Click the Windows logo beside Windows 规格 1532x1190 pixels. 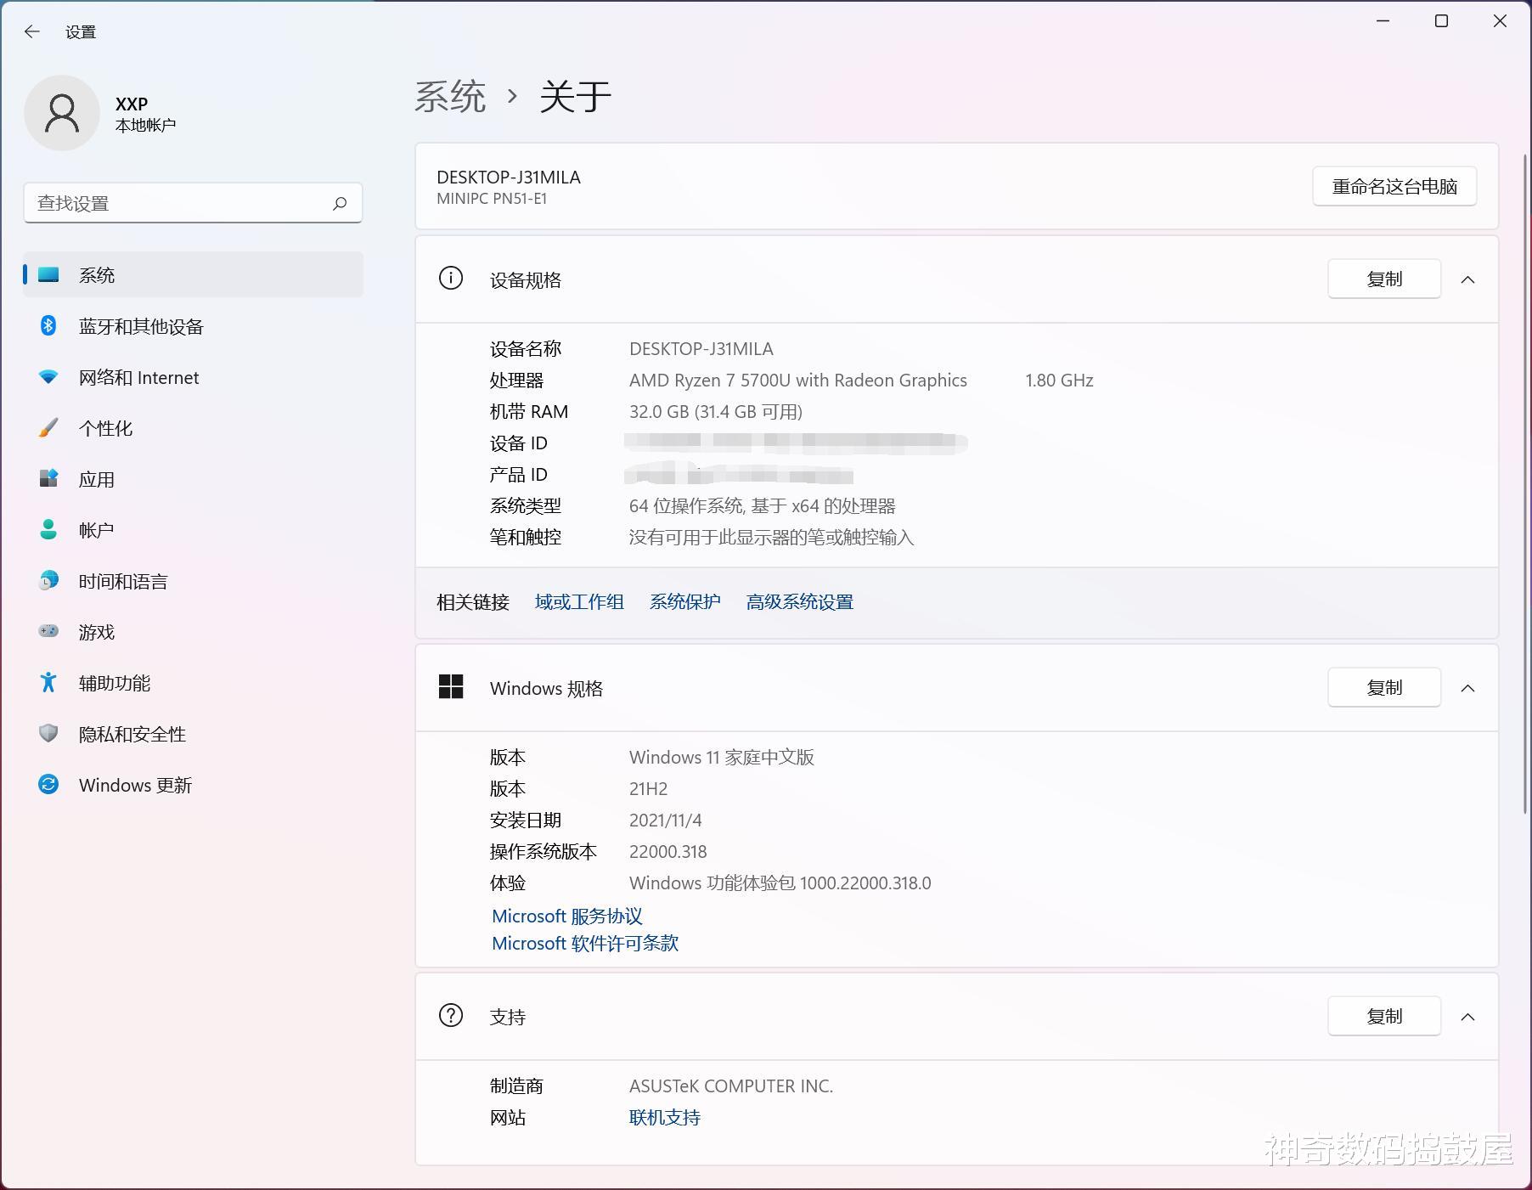click(451, 686)
